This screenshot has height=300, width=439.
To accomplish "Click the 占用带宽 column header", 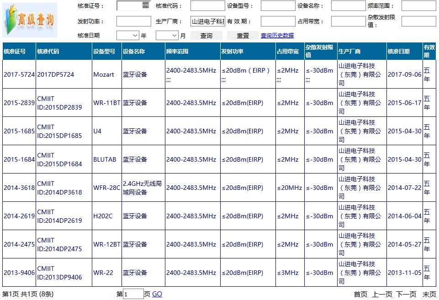I will (290, 51).
